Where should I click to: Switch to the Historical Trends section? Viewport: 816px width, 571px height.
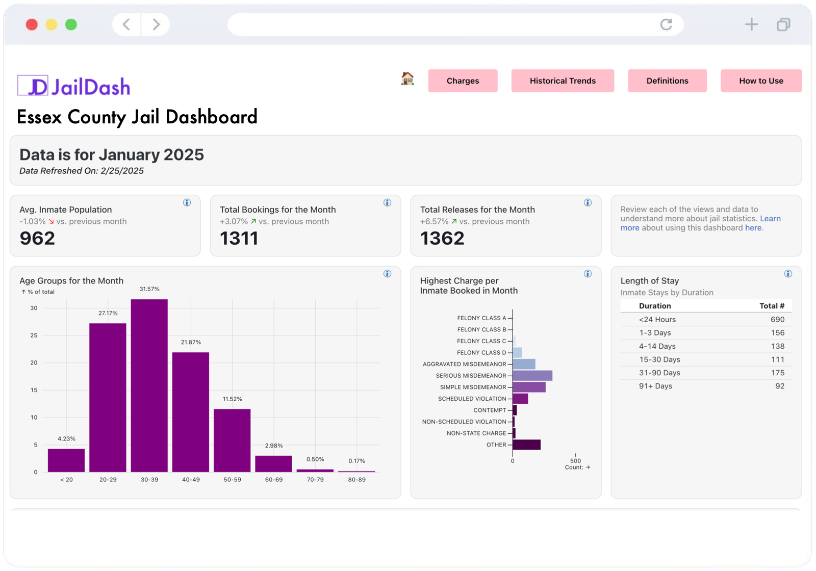tap(563, 81)
